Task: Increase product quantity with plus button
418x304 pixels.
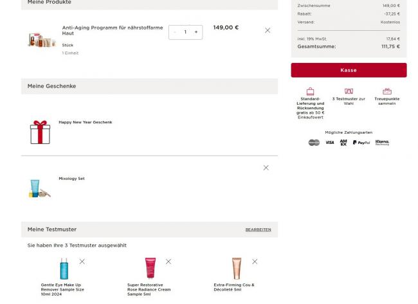Action: 196,32
